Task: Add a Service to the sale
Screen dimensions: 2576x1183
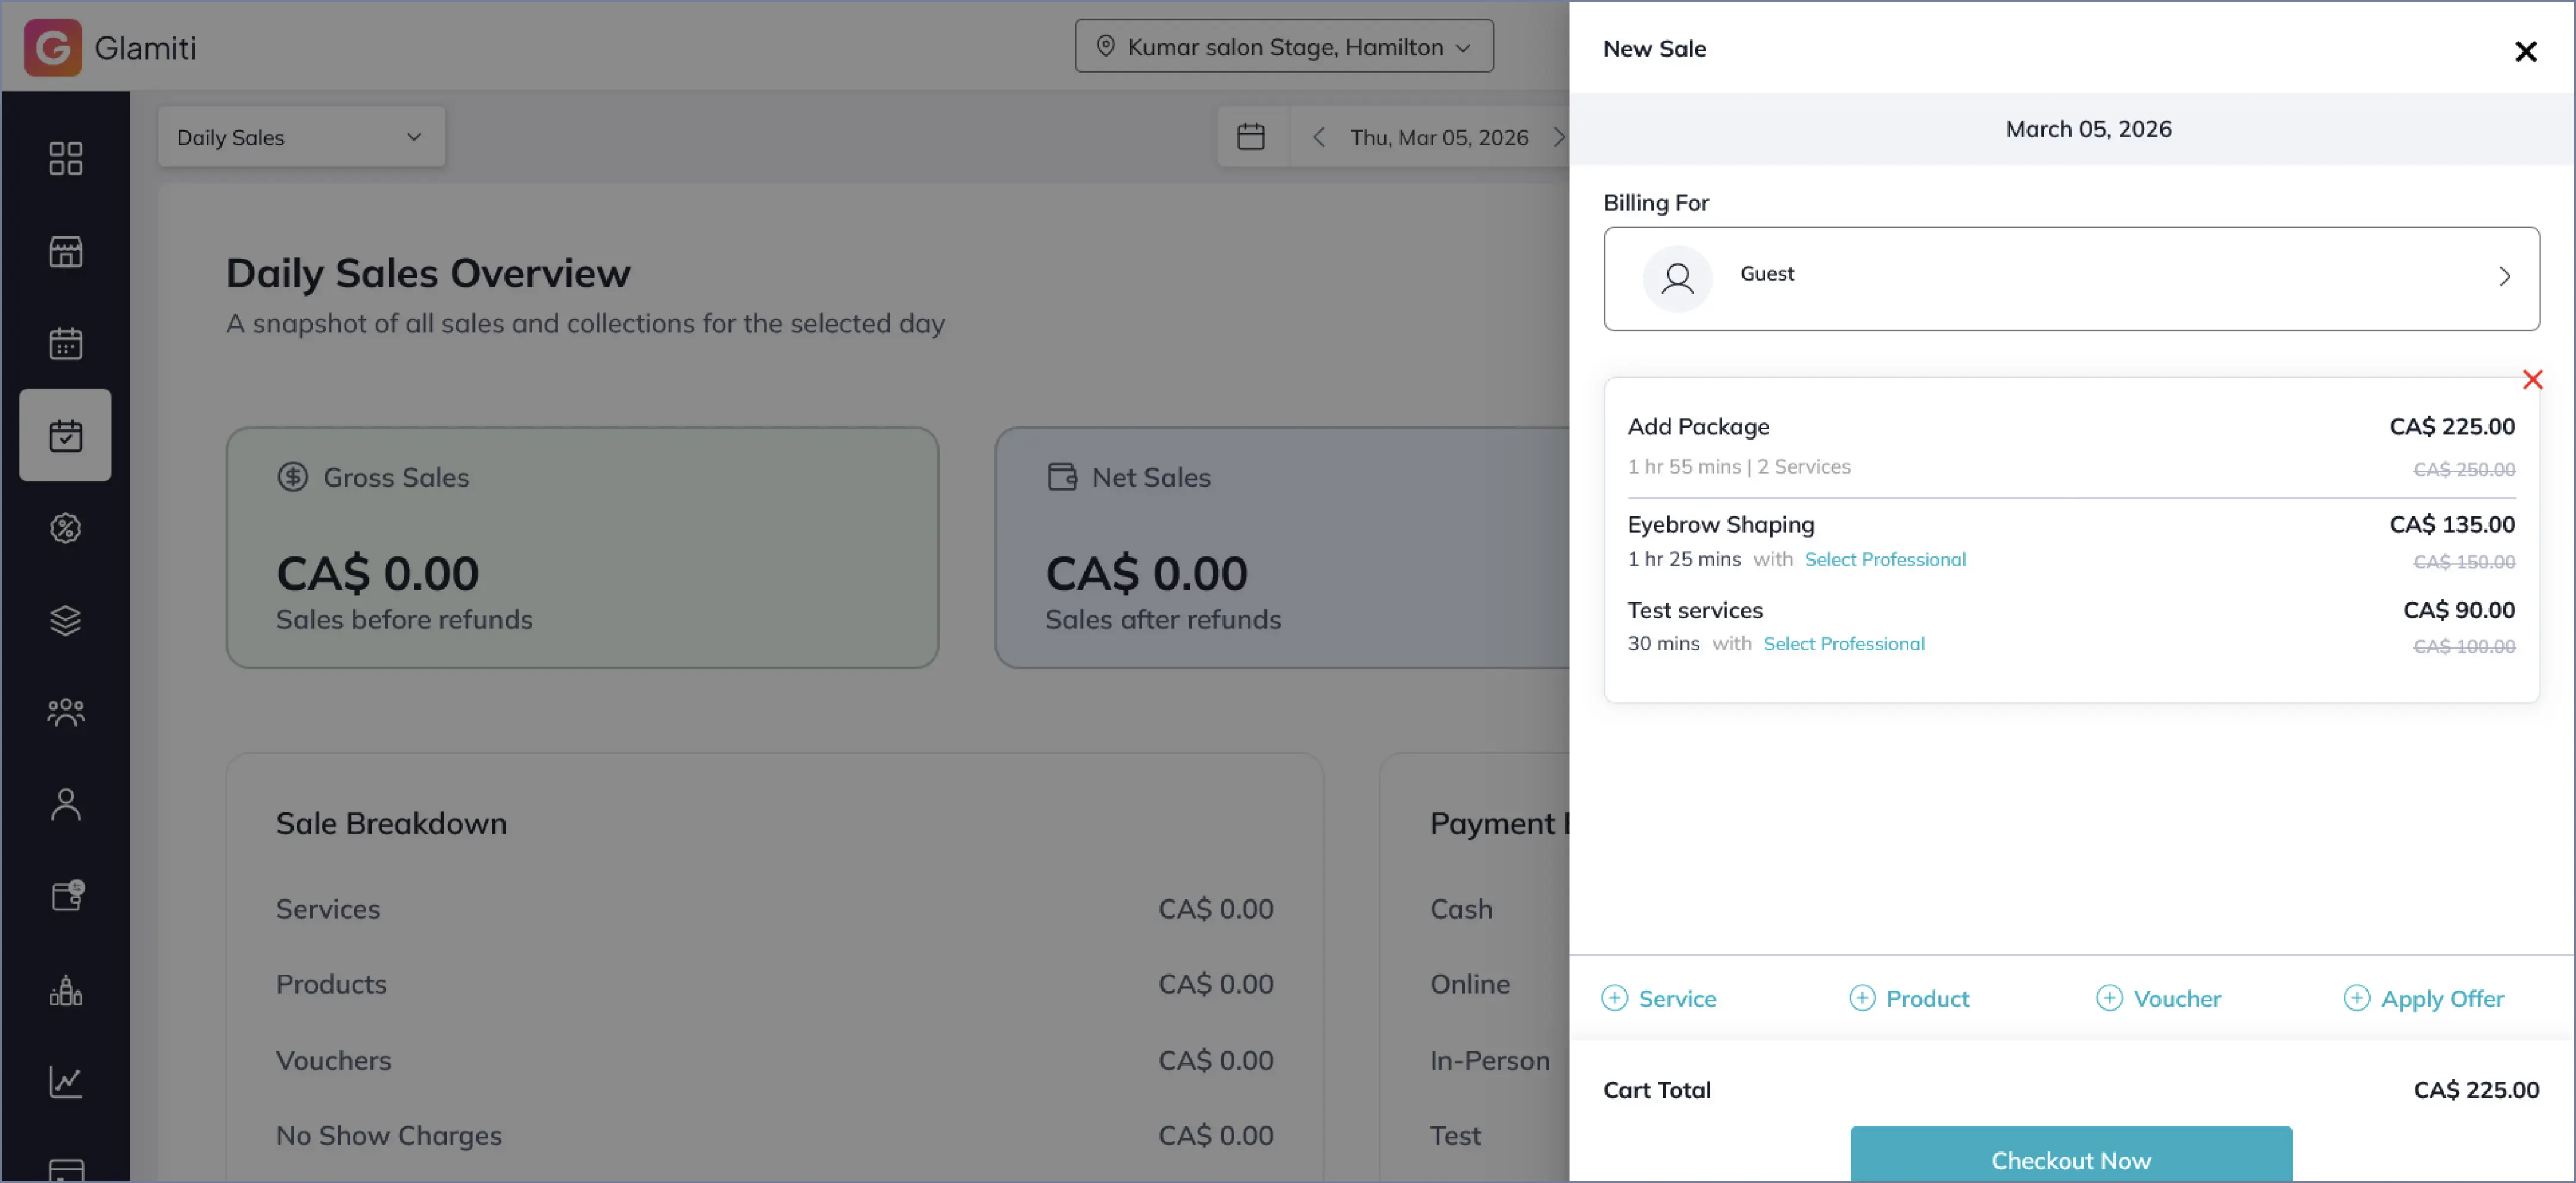Action: click(x=1659, y=998)
